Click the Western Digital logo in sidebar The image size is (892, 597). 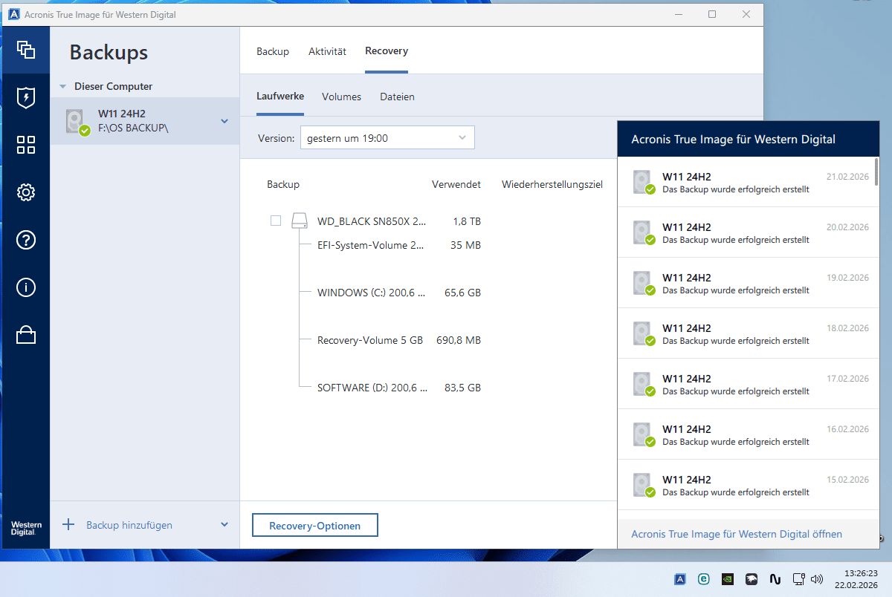point(26,528)
